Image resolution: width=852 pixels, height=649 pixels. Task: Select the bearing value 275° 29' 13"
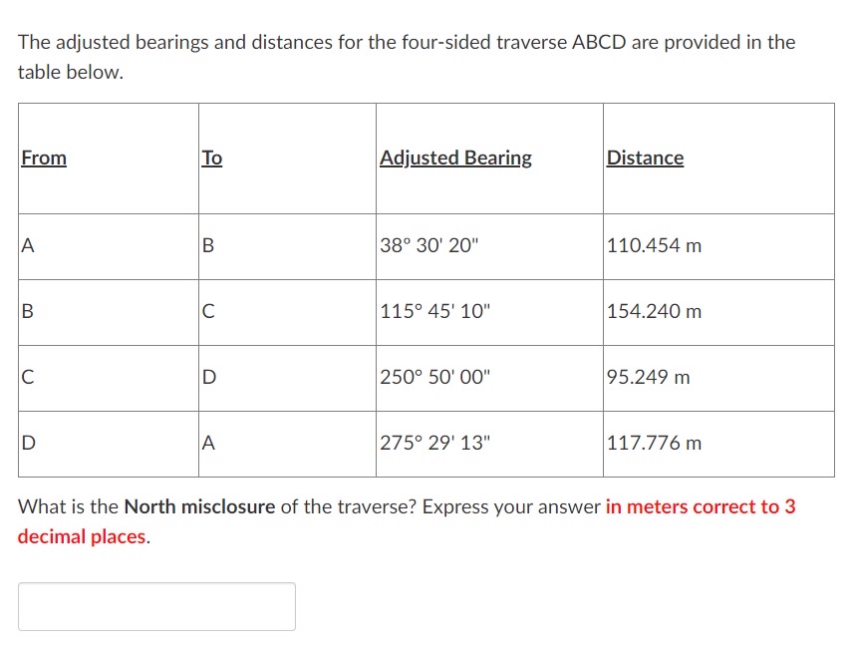coord(434,443)
